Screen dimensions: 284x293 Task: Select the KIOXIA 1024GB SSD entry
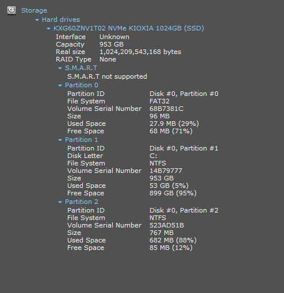(x=129, y=28)
